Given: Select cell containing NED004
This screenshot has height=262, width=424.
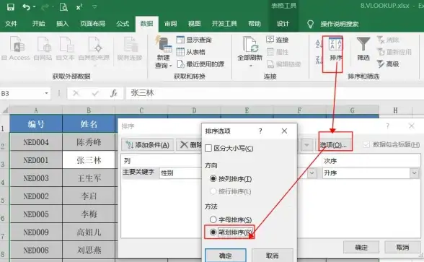Looking at the screenshot, I should pos(36,142).
